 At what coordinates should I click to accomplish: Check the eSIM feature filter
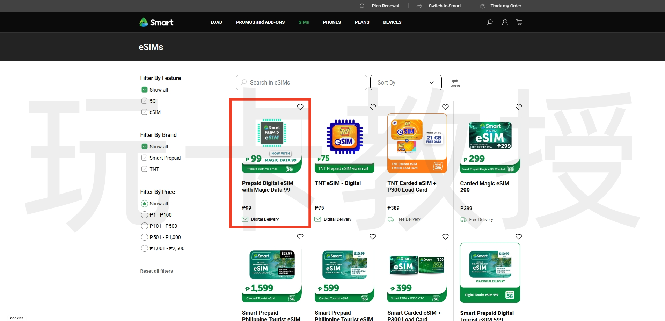(x=145, y=112)
